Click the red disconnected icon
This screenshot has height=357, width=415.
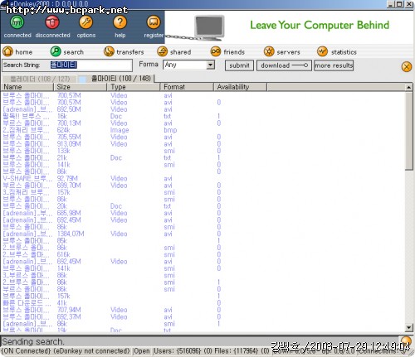click(52, 22)
